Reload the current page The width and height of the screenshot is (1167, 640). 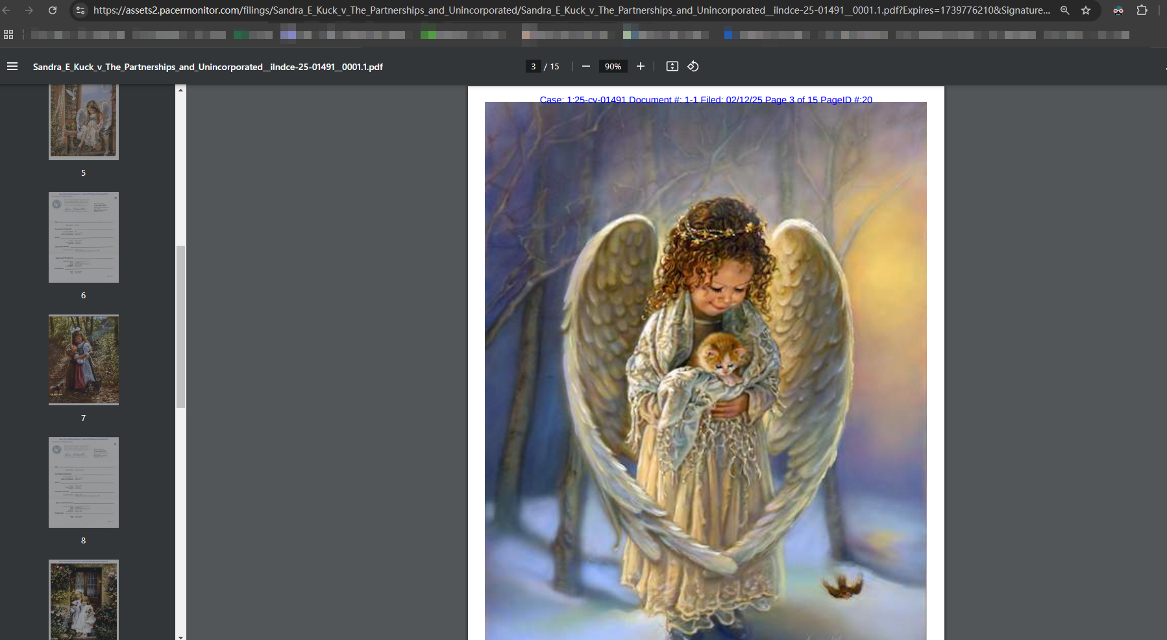coord(53,10)
